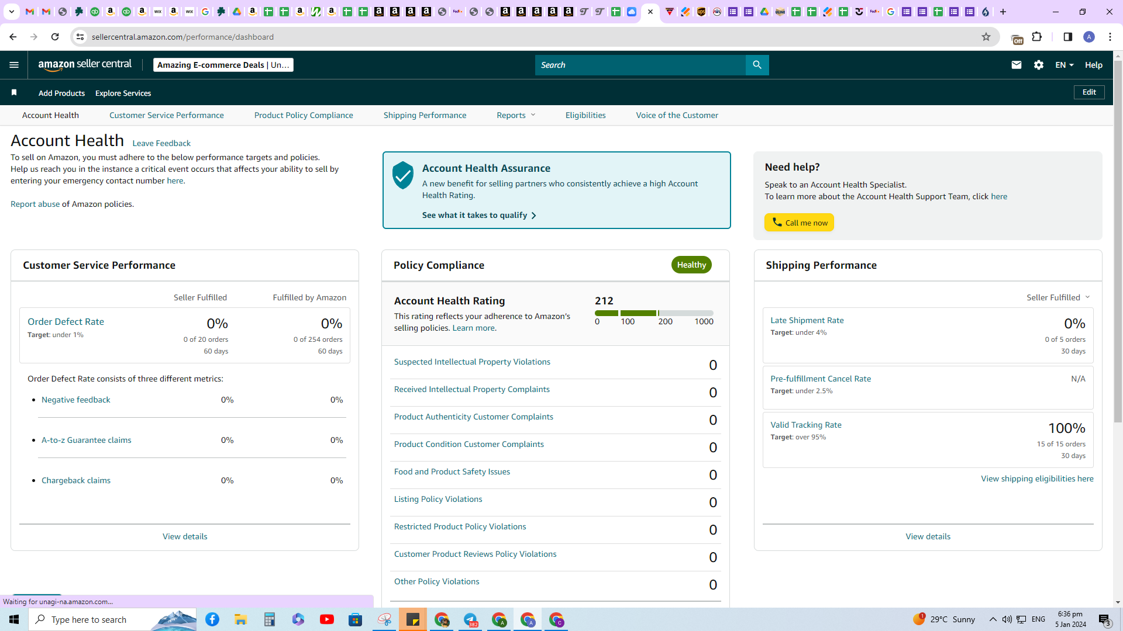This screenshot has width=1123, height=631.
Task: Open a new Chrome tab
Action: pyautogui.click(x=1003, y=12)
